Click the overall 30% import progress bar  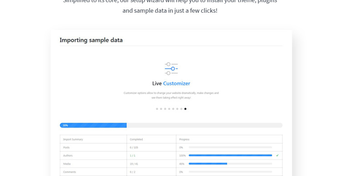tap(171, 125)
